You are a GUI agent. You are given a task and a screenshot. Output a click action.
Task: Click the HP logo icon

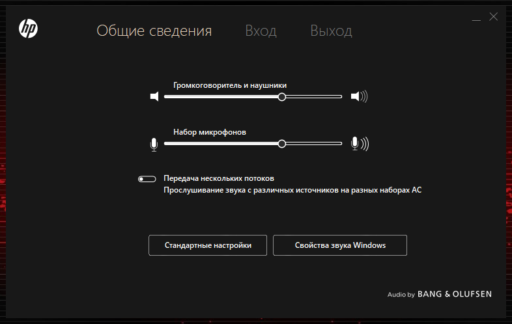click(x=28, y=29)
